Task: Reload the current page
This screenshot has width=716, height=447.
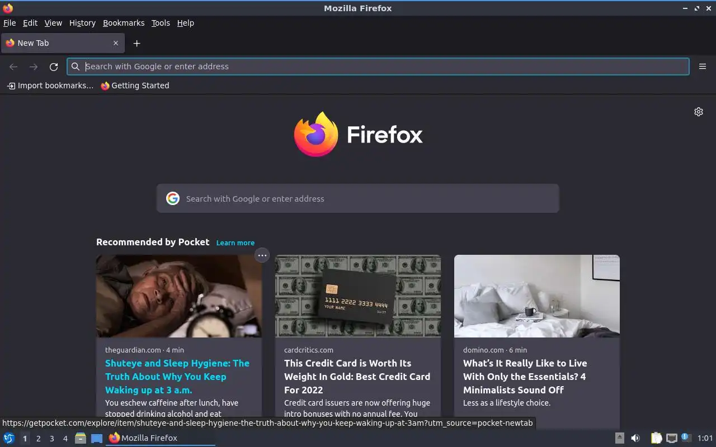Action: coord(54,66)
